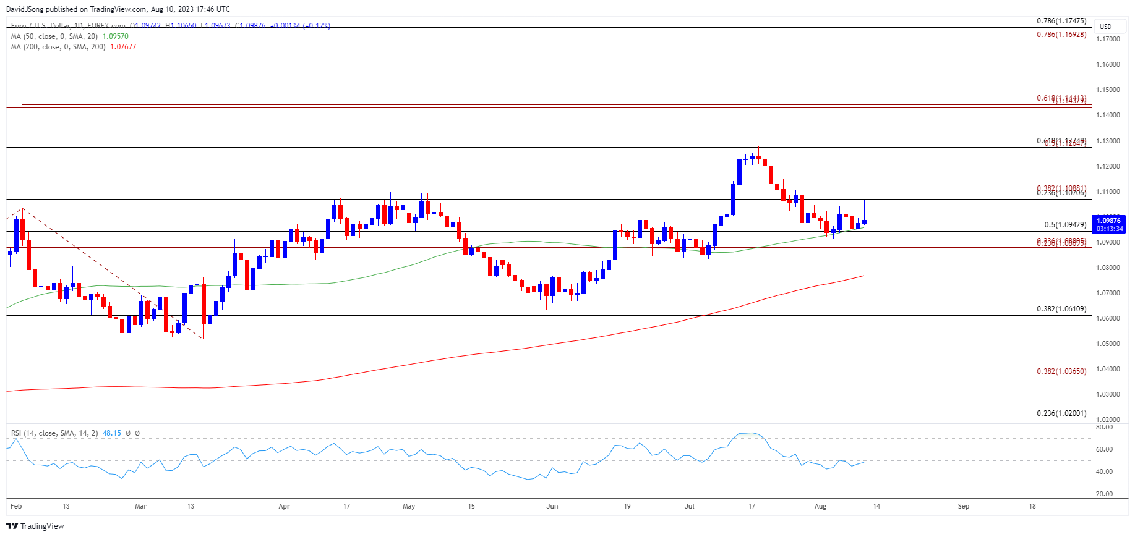Click the 1.15000 price axis label
The width and height of the screenshot is (1135, 537).
1108,90
